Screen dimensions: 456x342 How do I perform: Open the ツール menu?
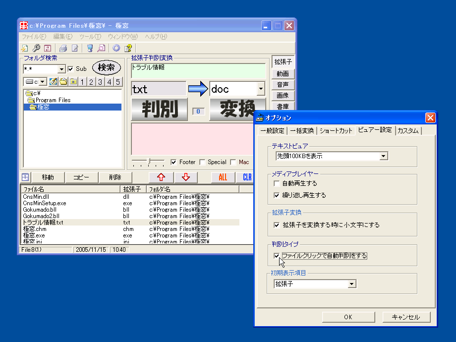point(89,37)
